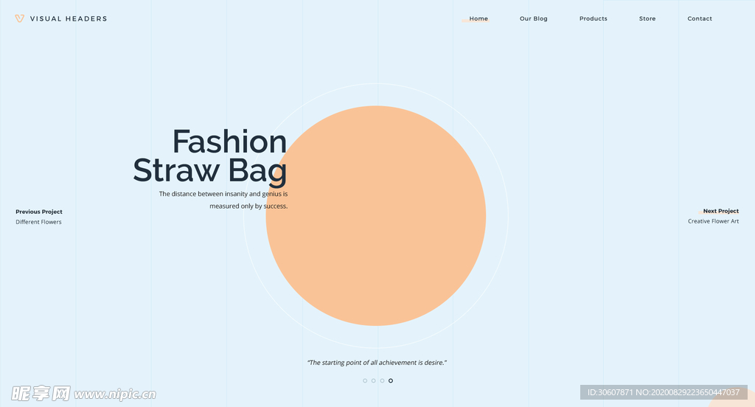Click the insanity and genius description text
Image resolution: width=755 pixels, height=407 pixels.
coord(223,200)
